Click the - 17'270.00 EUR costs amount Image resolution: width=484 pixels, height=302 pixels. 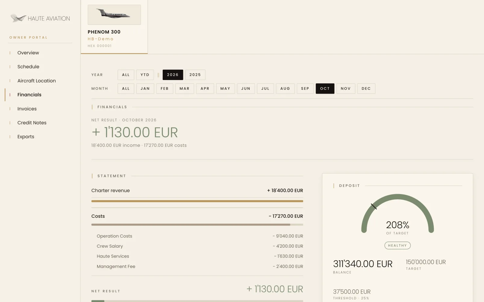tap(286, 216)
